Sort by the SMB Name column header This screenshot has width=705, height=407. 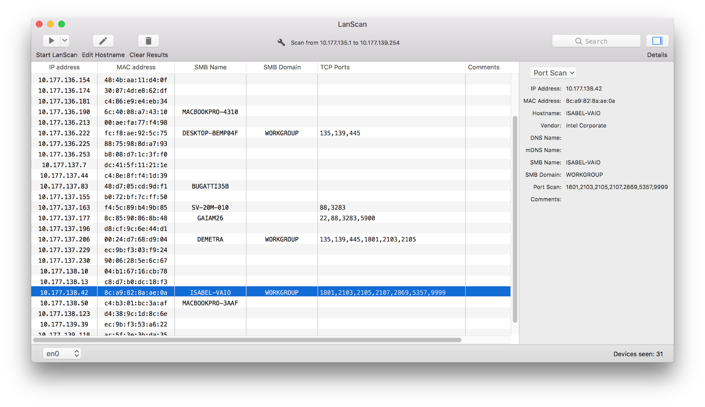(210, 67)
